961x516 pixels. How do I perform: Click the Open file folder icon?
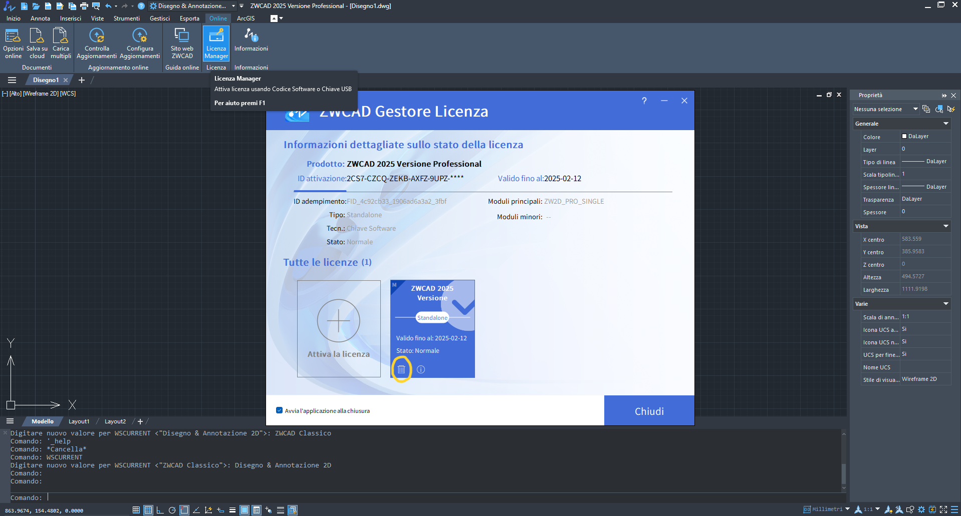pos(36,6)
